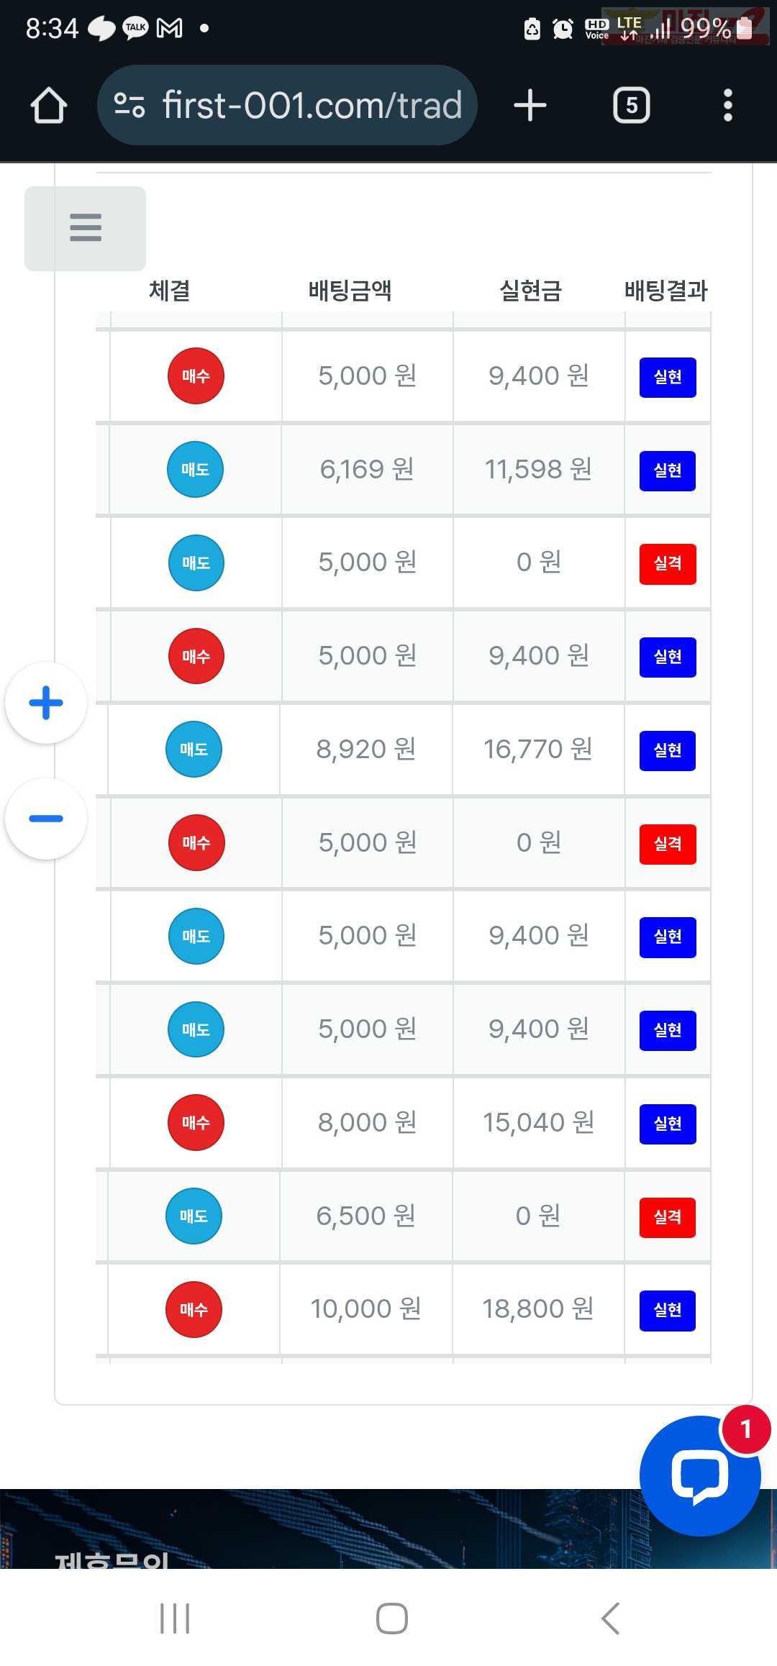The image size is (777, 1666).
Task: Open the live chat bubble
Action: [x=699, y=1475]
